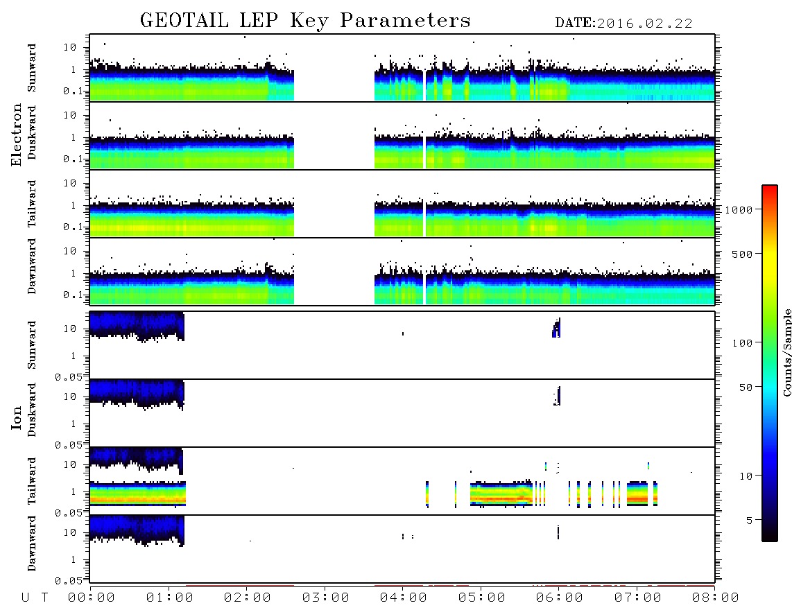The image size is (792, 610).
Task: Click the "01:00" time tick label
Action: 169,598
